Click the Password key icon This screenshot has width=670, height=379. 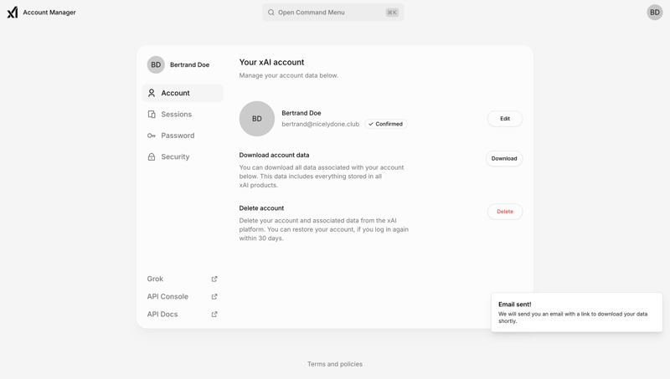point(152,136)
